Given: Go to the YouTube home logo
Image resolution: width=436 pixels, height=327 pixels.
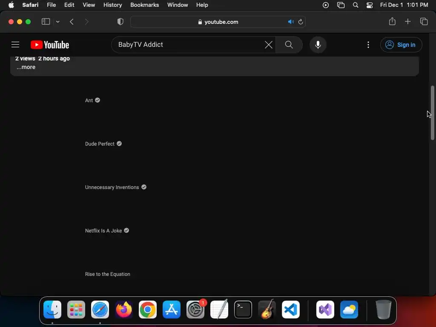Looking at the screenshot, I should click(x=50, y=45).
